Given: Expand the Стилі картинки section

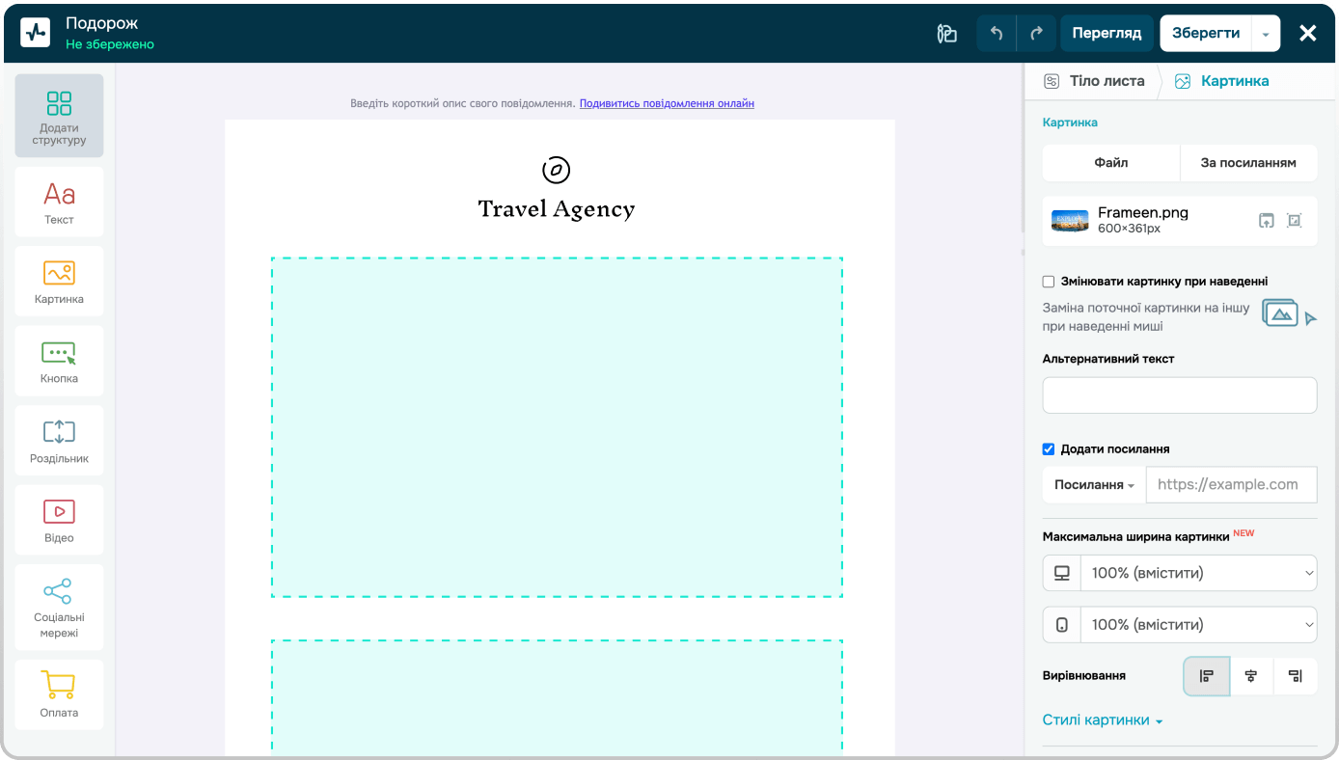Looking at the screenshot, I should [1103, 720].
